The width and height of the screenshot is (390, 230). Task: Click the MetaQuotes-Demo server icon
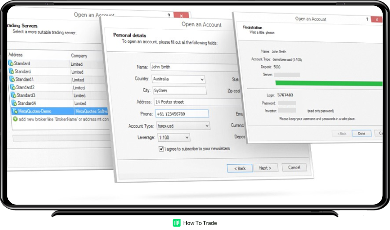click(x=14, y=112)
